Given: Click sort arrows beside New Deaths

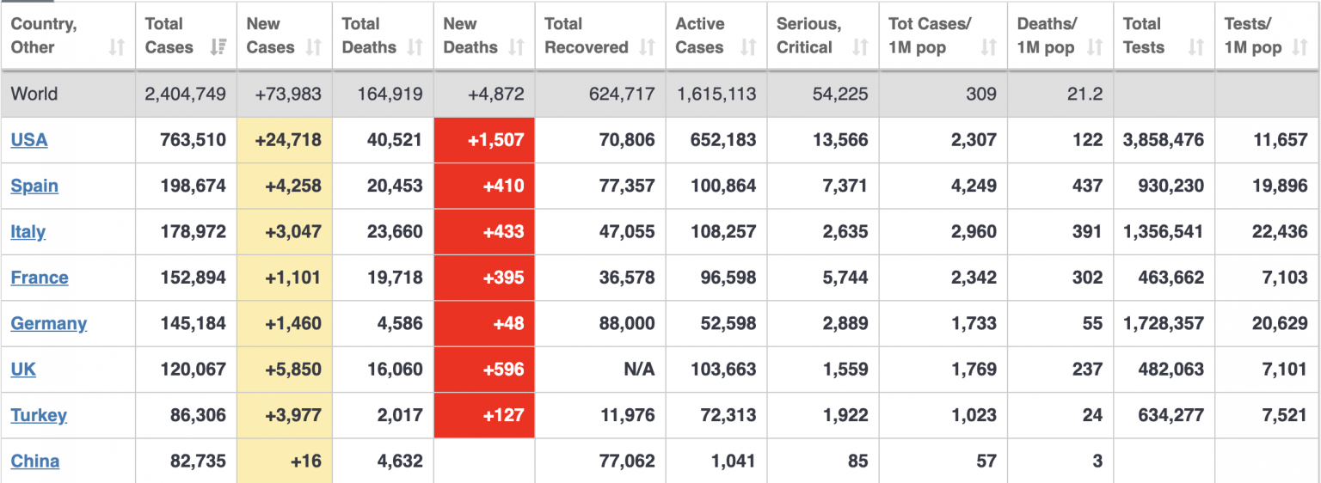Looking at the screenshot, I should [x=516, y=48].
